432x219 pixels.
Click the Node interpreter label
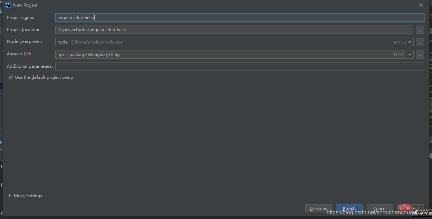tap(25, 41)
